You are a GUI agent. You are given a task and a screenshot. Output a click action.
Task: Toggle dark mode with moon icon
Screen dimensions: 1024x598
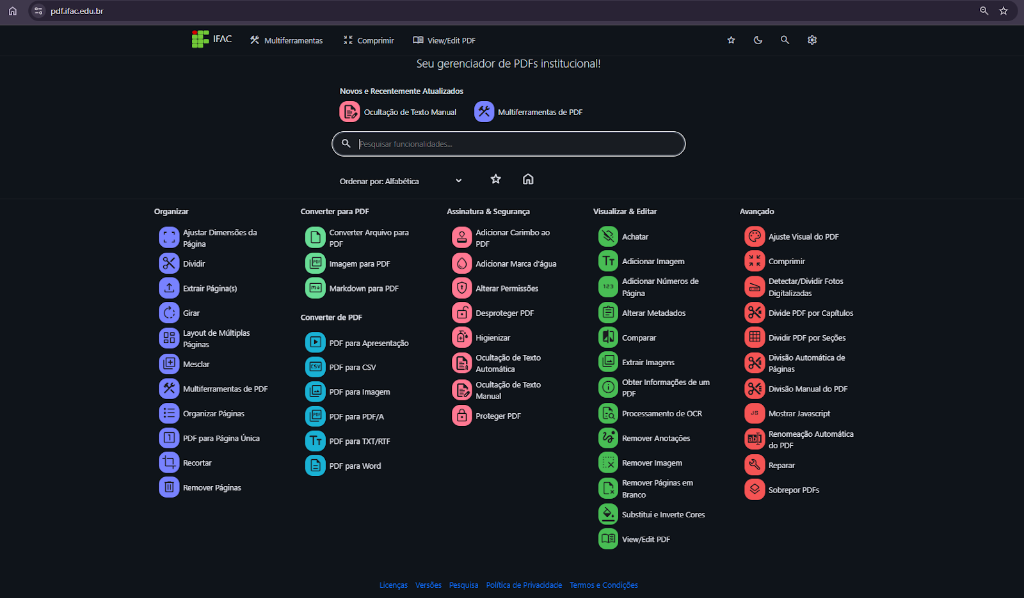pos(758,40)
